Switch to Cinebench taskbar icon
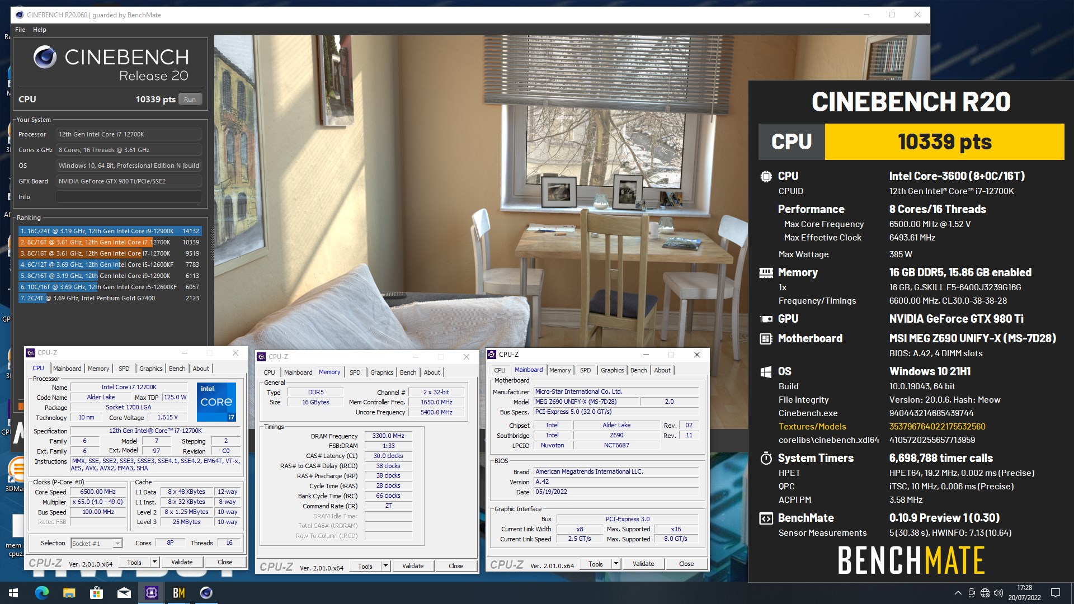This screenshot has width=1074, height=604. point(206,593)
